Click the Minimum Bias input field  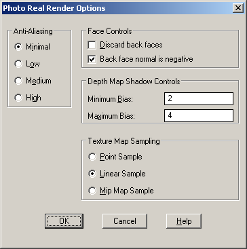(199, 99)
